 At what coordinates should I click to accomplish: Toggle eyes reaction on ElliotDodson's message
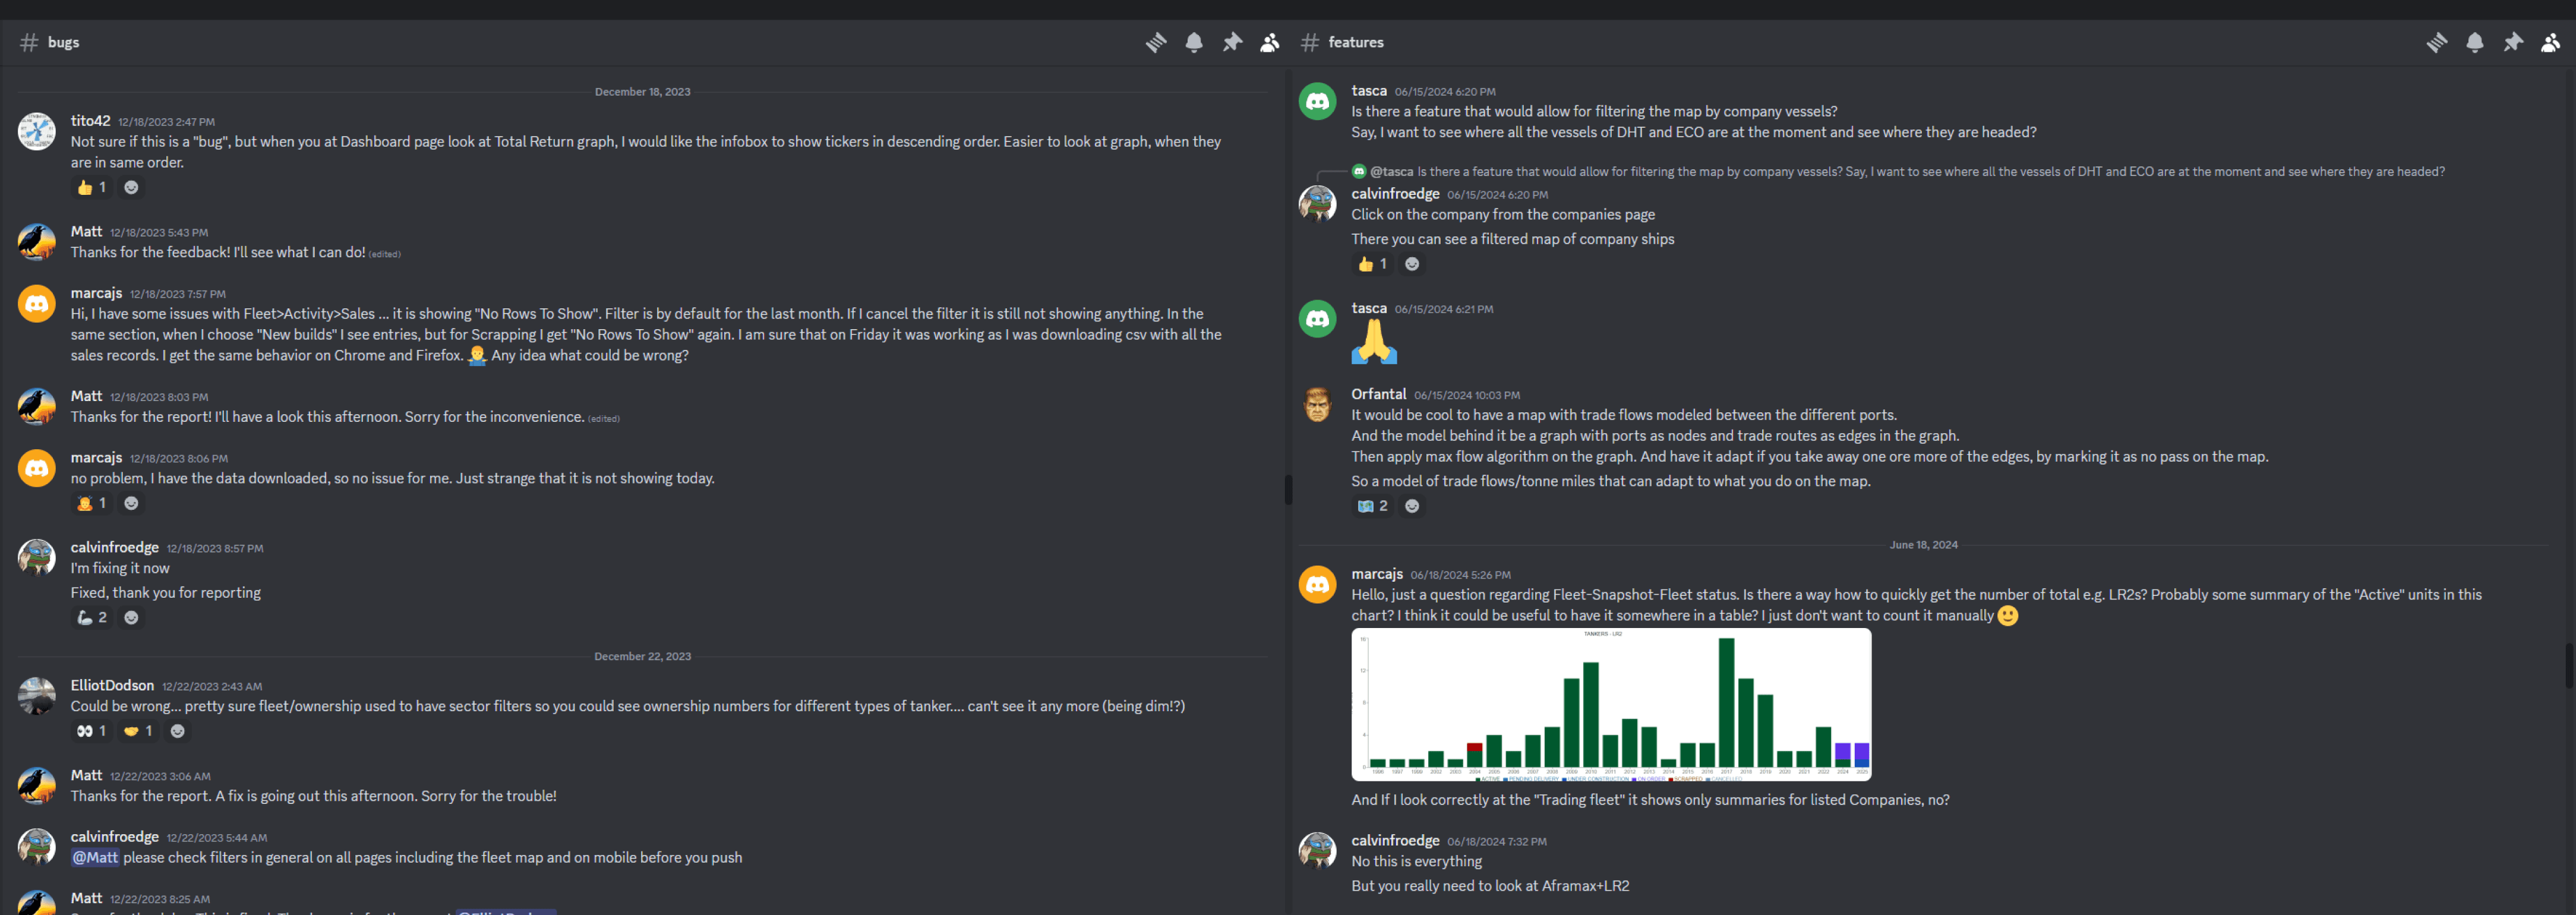(91, 731)
